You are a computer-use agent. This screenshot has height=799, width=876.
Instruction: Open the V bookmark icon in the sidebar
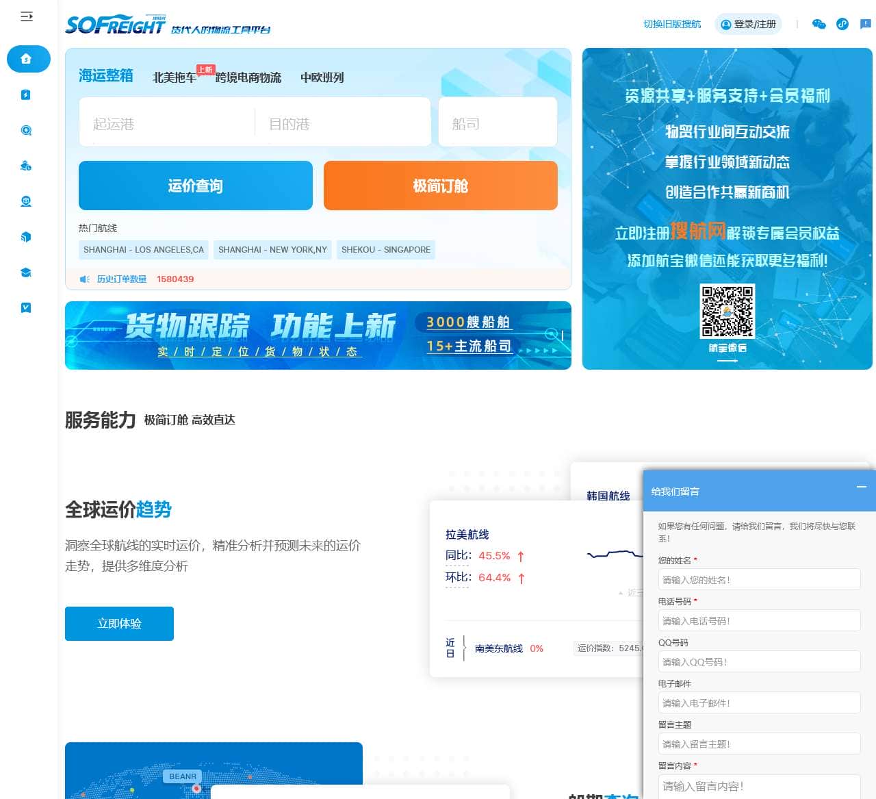coord(26,308)
